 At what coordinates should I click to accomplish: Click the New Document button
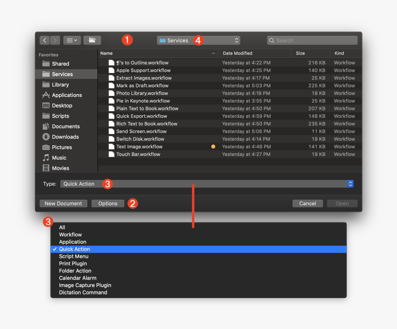[63, 203]
